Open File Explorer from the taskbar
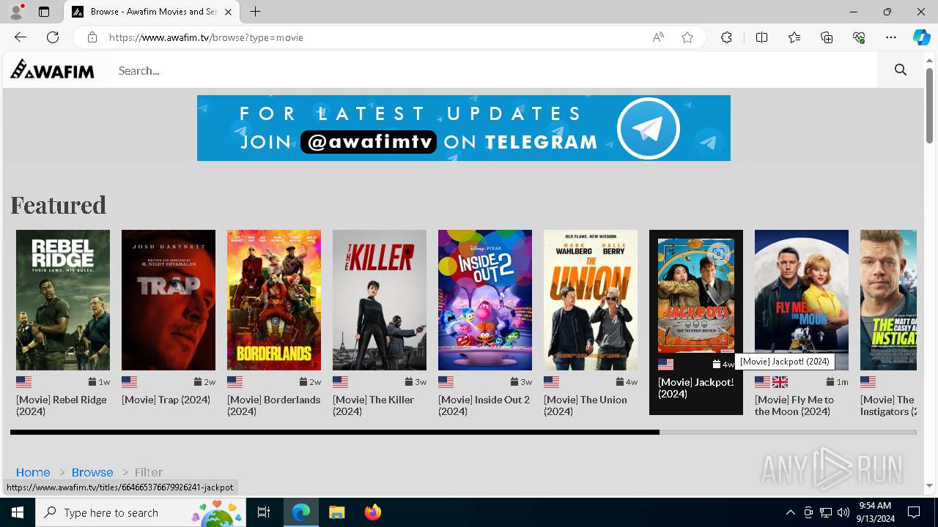This screenshot has width=938, height=527. [x=336, y=512]
